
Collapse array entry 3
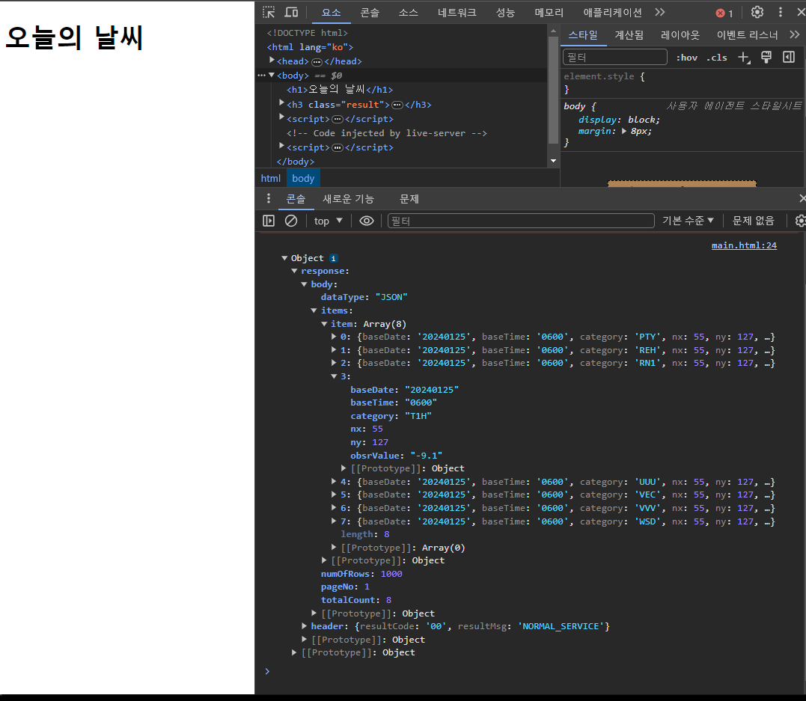coord(334,376)
